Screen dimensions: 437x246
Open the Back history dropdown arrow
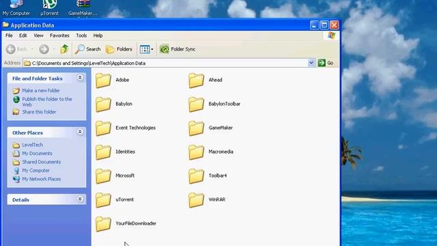click(32, 49)
